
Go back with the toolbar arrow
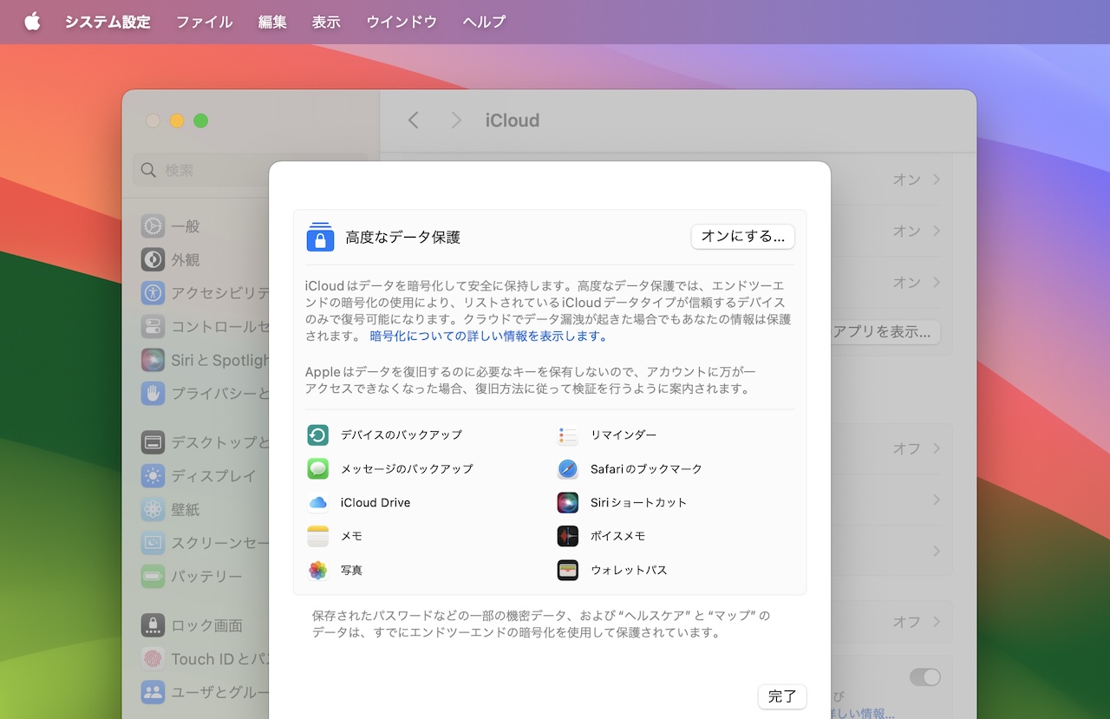pyautogui.click(x=414, y=121)
